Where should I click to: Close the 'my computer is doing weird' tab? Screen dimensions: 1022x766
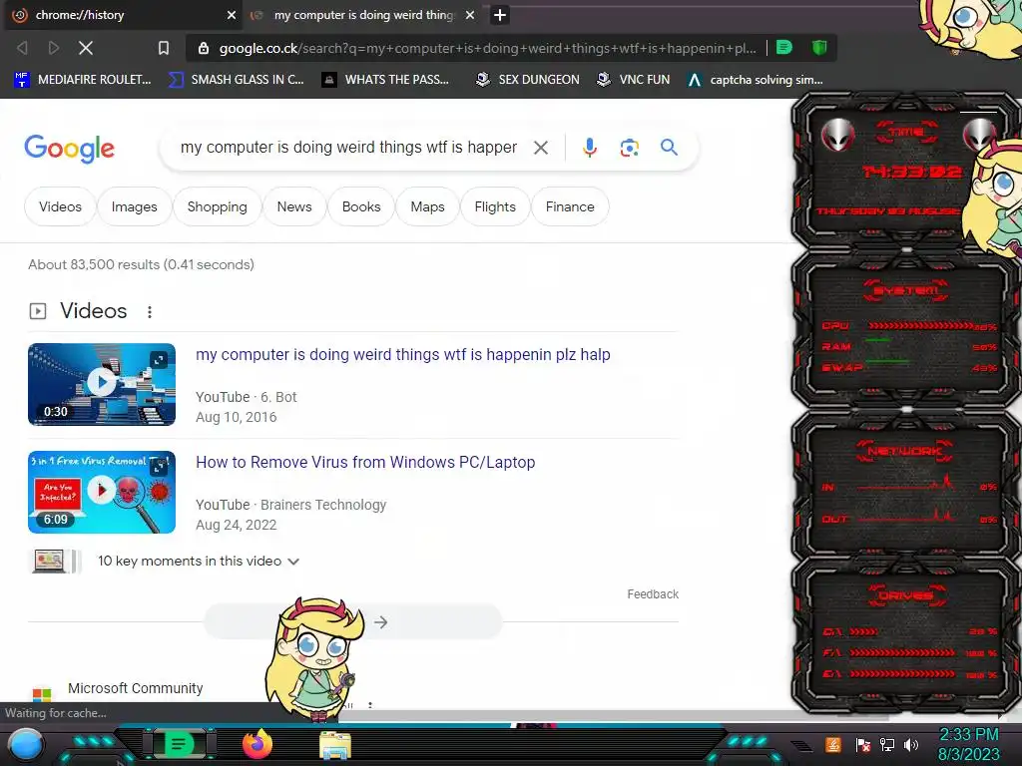pyautogui.click(x=470, y=15)
